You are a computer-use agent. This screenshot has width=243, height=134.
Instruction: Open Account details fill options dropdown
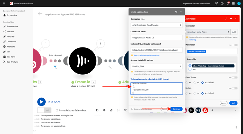(x=156, y=66)
